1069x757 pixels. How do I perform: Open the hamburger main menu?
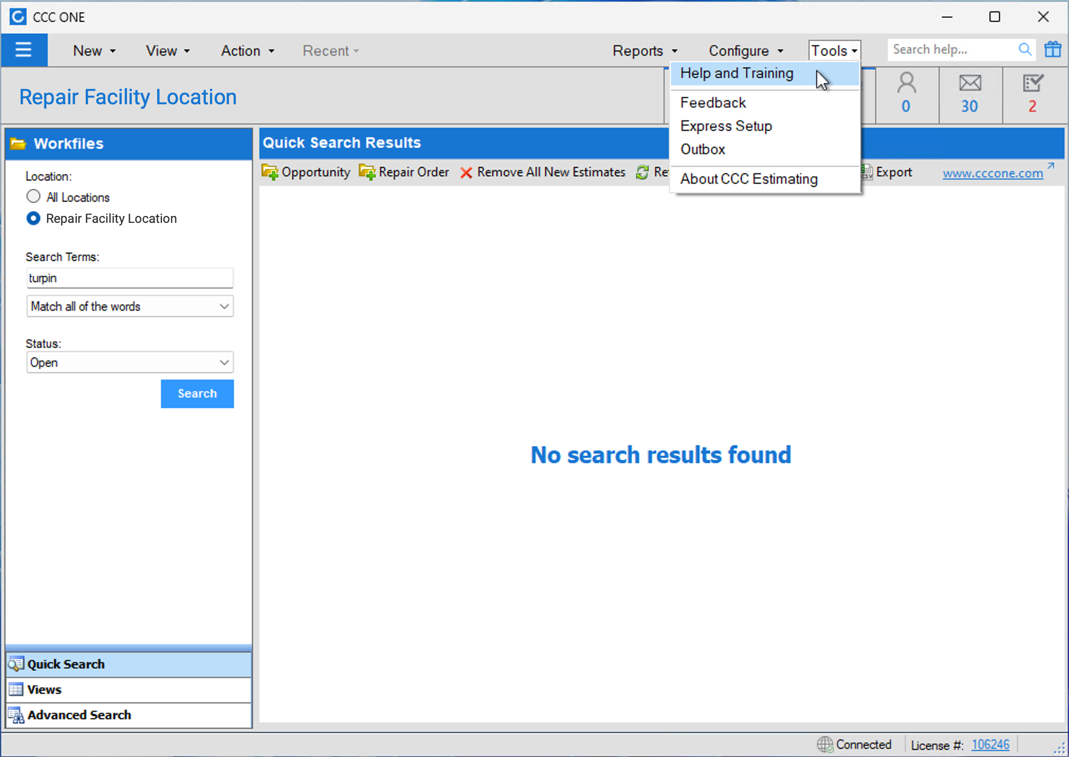pyautogui.click(x=24, y=50)
